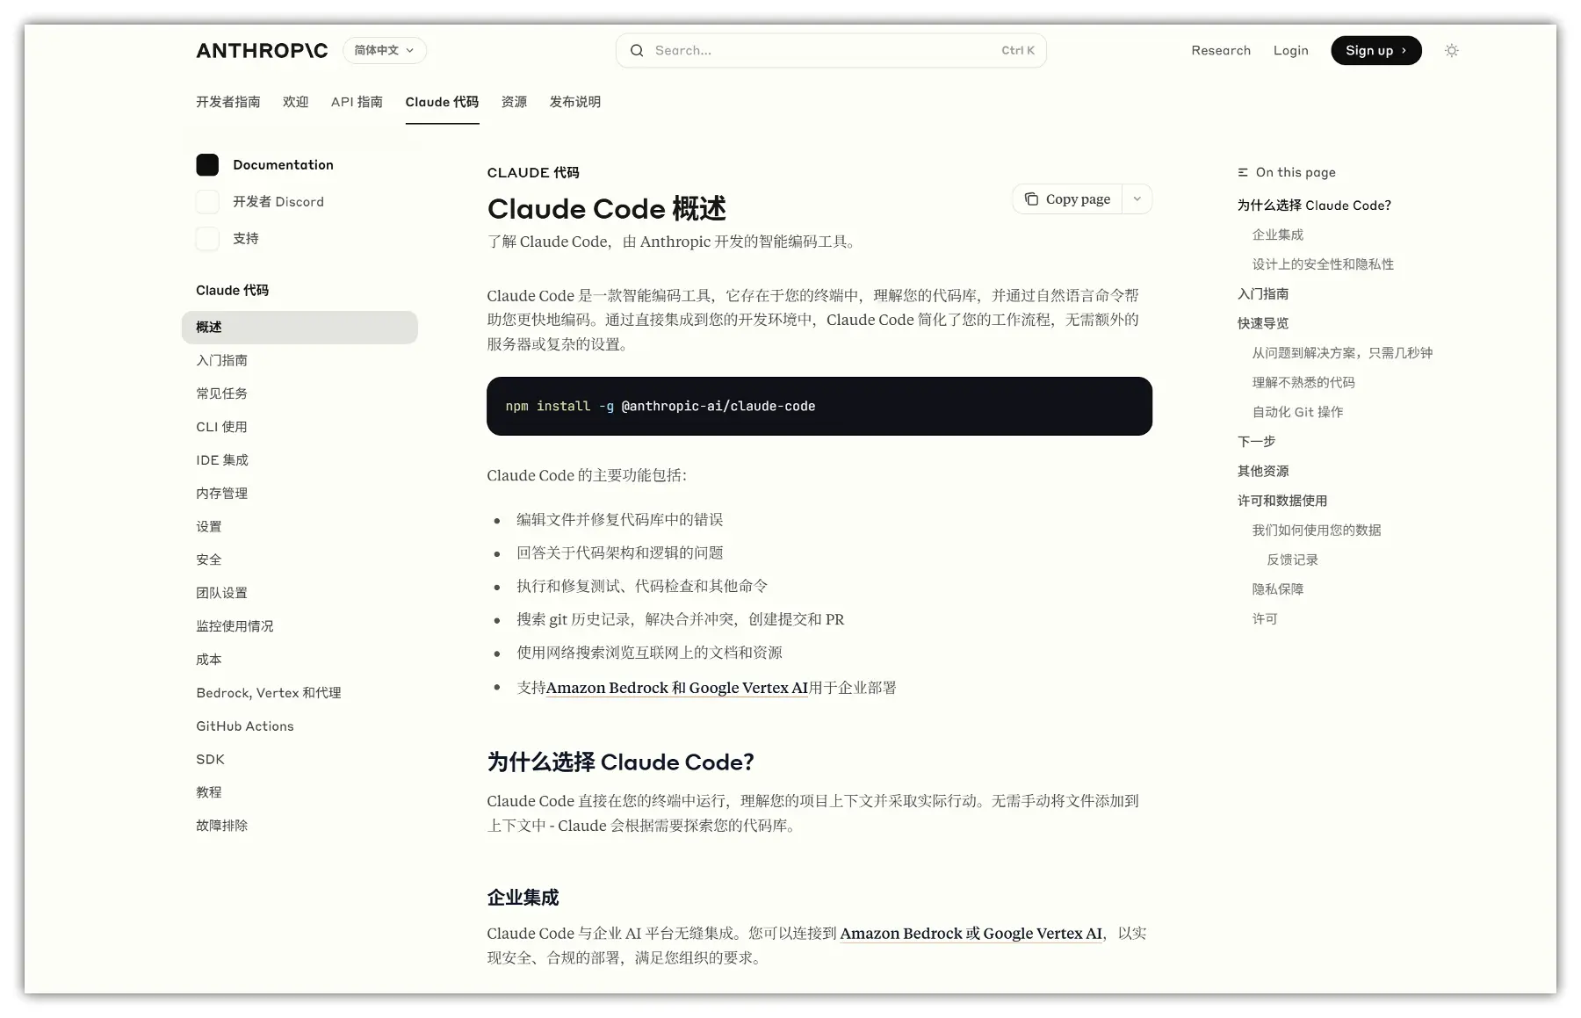
Task: Switch to the 欢迎 tab
Action: click(296, 102)
